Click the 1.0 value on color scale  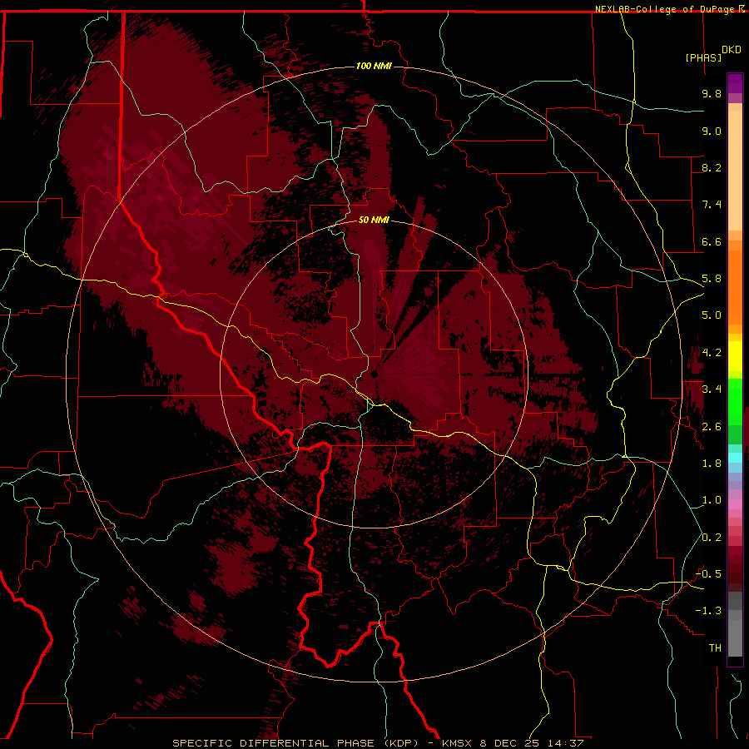(x=712, y=500)
